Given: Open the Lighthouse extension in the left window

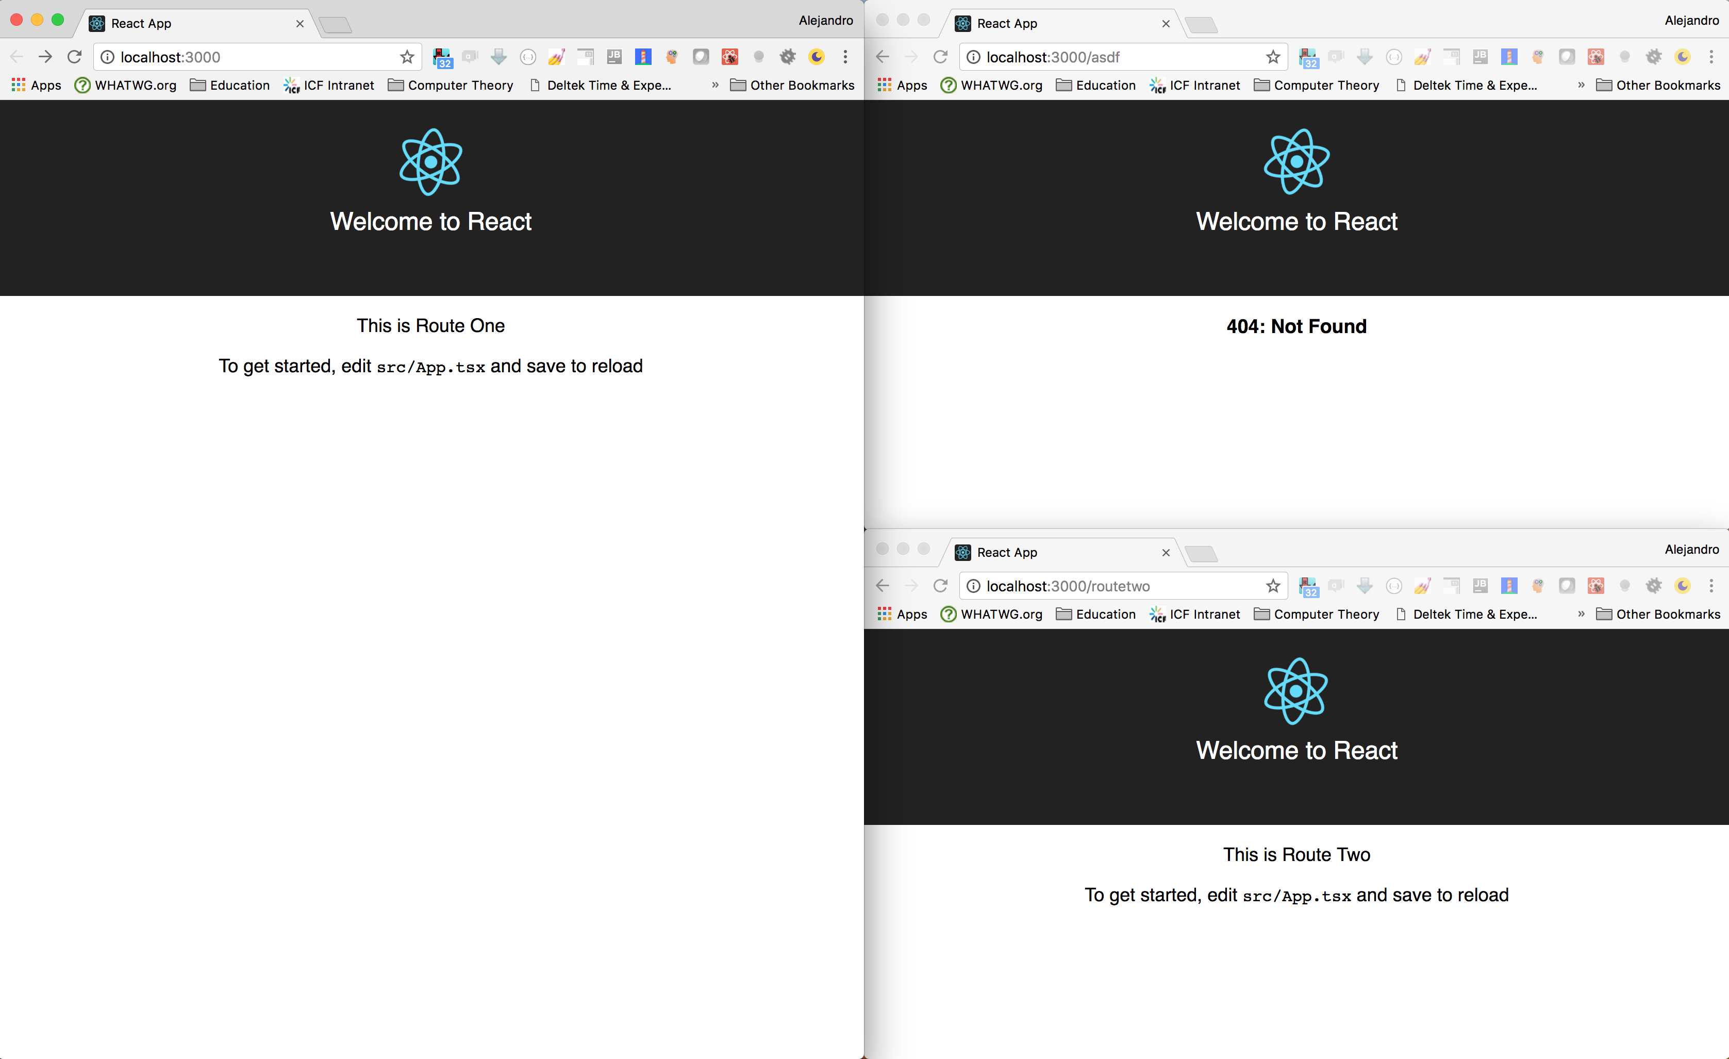Looking at the screenshot, I should [643, 57].
